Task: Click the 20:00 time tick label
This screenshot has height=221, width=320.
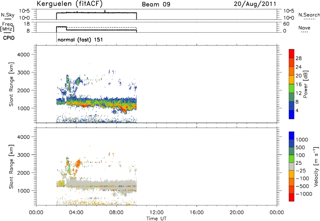Action: click(x=236, y=213)
